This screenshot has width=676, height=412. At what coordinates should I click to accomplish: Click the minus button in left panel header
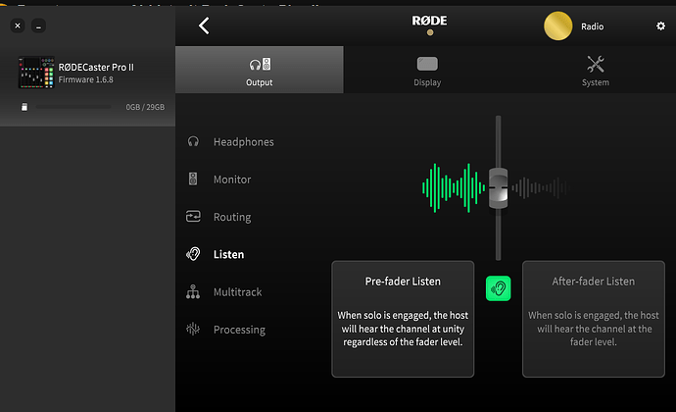click(37, 25)
